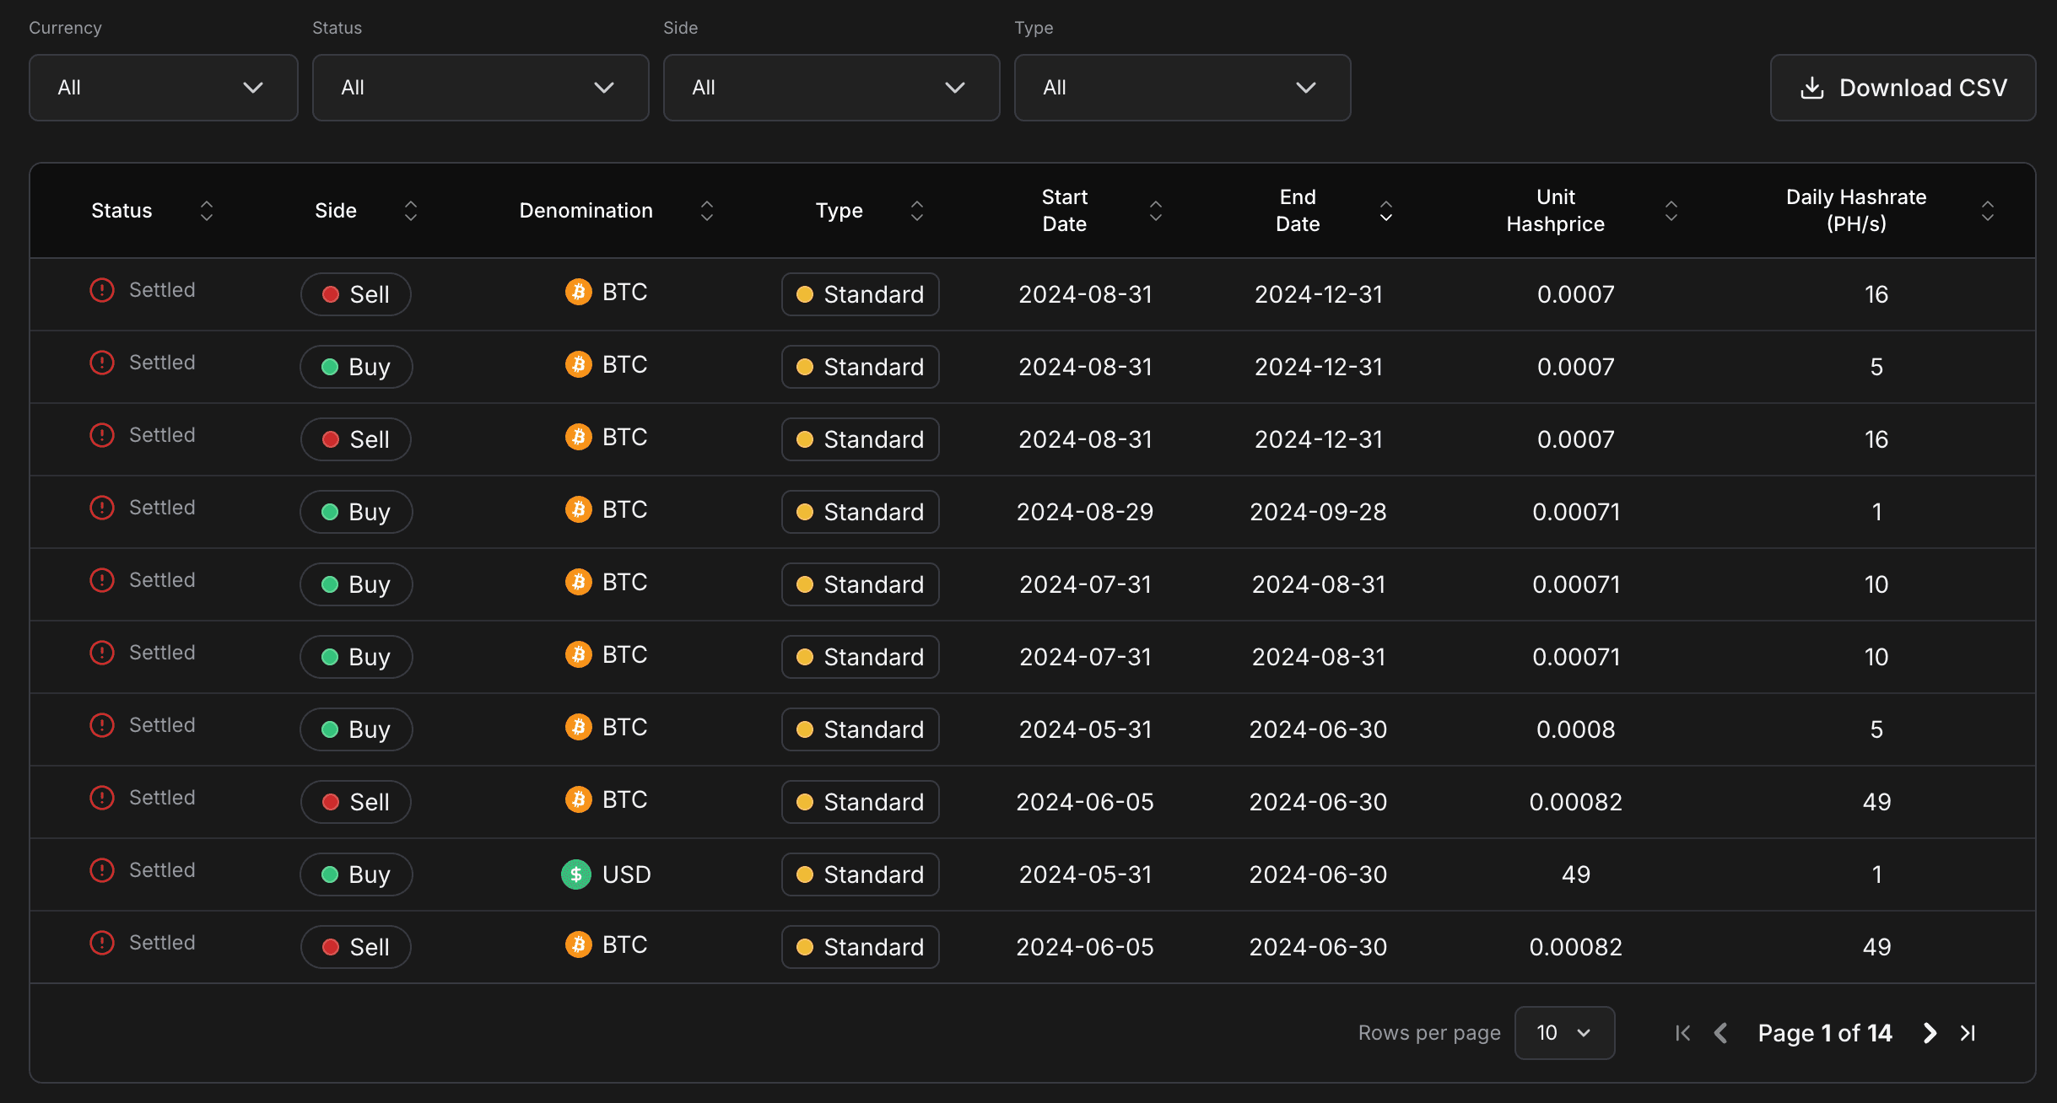Open the Currency filter dropdown
Screen dimensions: 2057x1103
coord(163,87)
